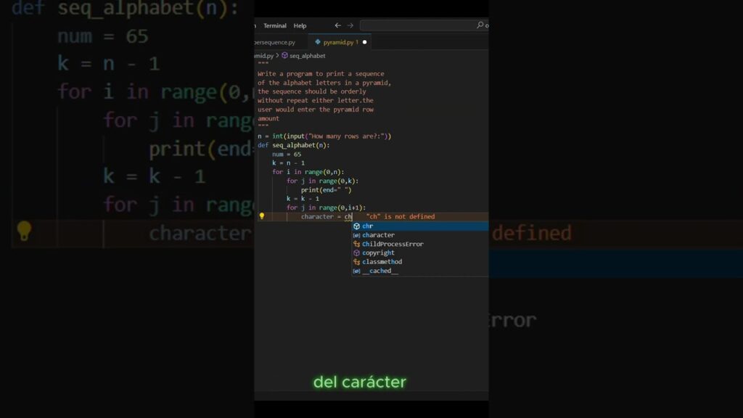Choose 'chr' from the autocomplete list
This screenshot has height=418, width=743.
pyautogui.click(x=368, y=226)
